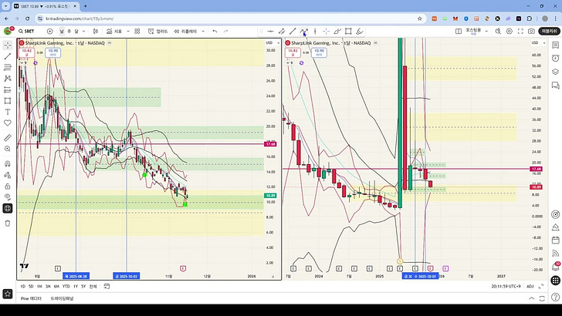Start bar replay with 리플레이 button

(x=185, y=31)
